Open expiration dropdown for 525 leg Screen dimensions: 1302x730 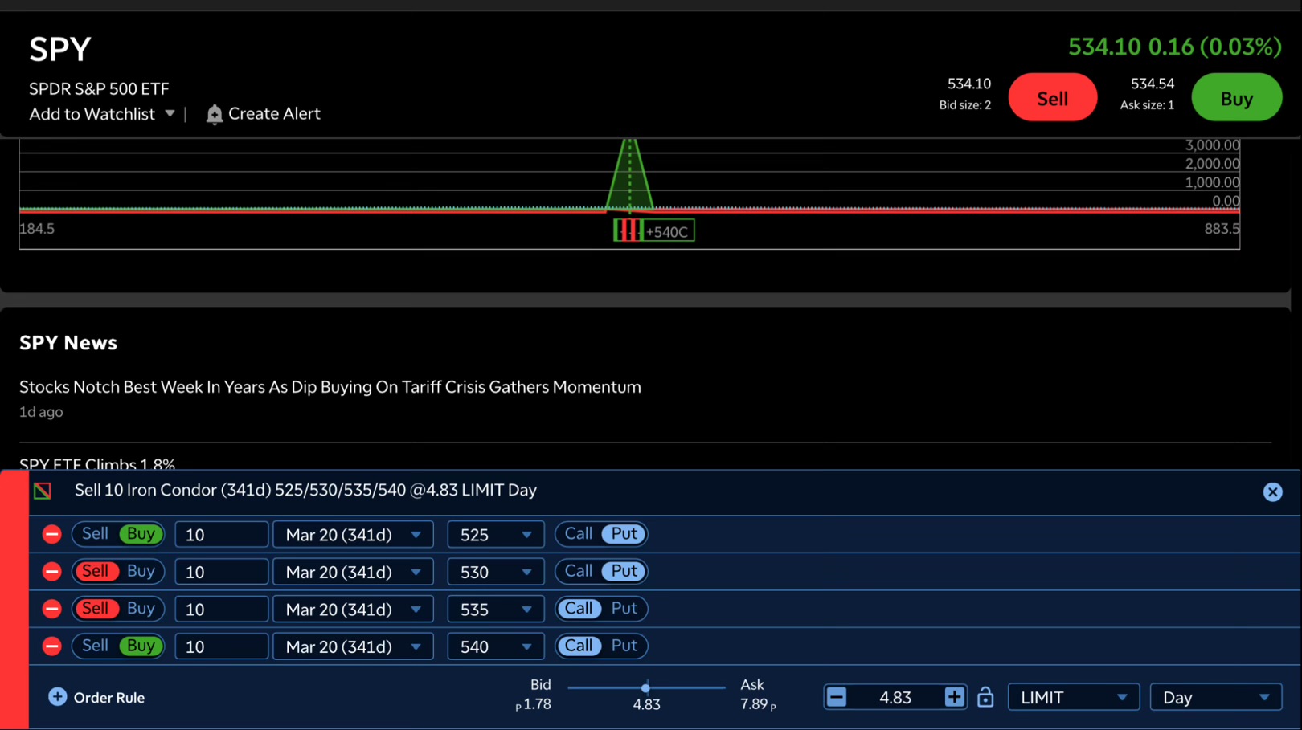click(353, 535)
